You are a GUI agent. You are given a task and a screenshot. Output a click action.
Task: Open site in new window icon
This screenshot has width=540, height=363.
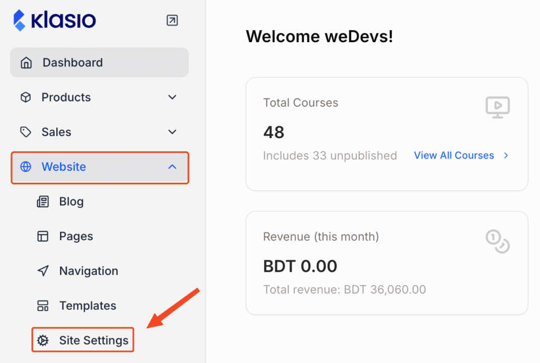tap(172, 21)
